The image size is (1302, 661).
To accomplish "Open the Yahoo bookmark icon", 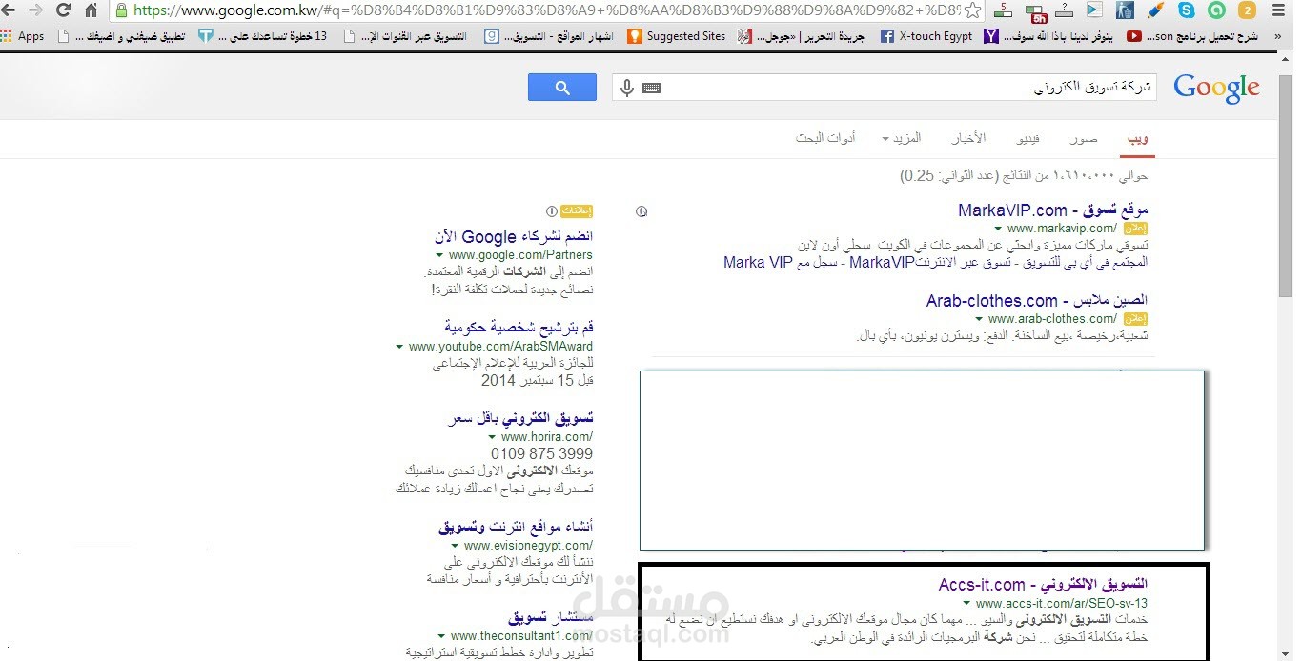I will 991,36.
